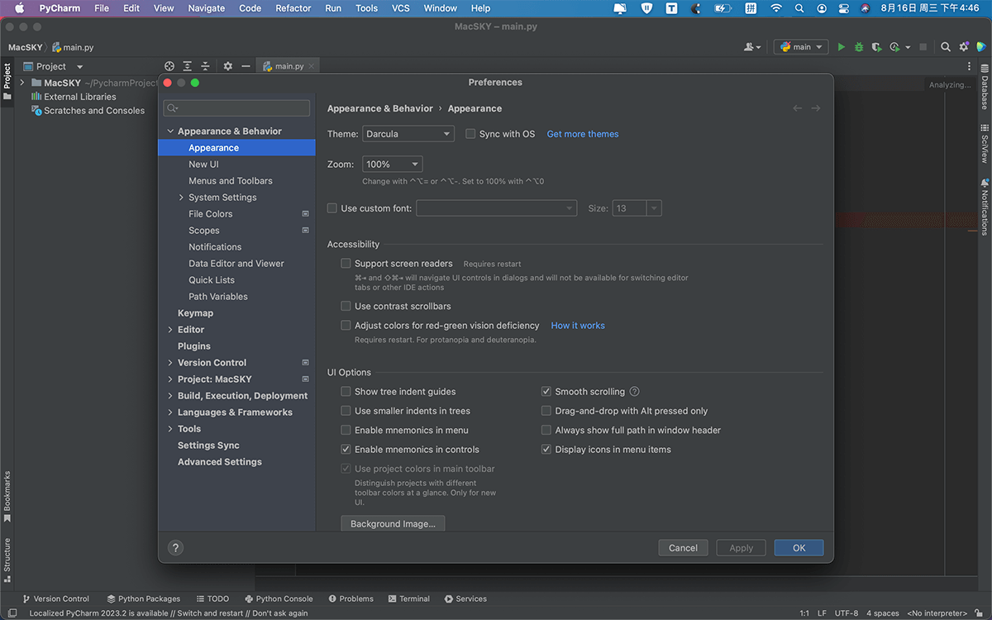Enable Show tree indent guides
The height and width of the screenshot is (620, 992).
click(x=346, y=392)
